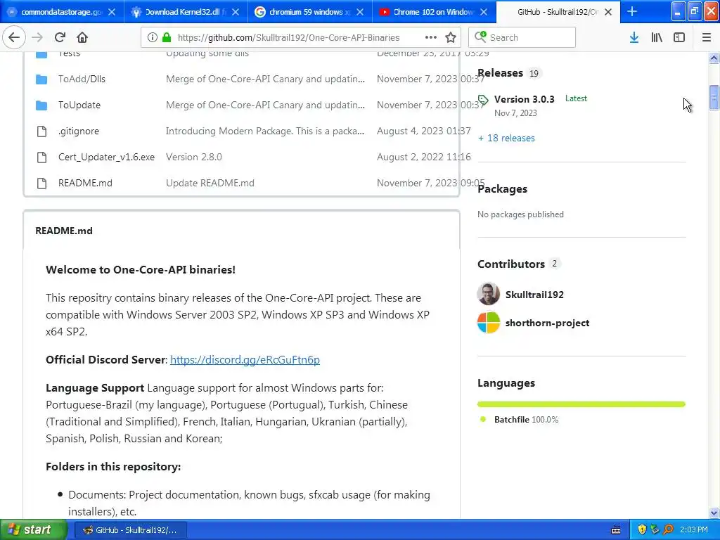Show site information via the info icon

(152, 37)
